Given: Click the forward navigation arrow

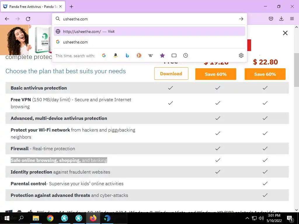Looking at the screenshot, I should pyautogui.click(x=18, y=19).
